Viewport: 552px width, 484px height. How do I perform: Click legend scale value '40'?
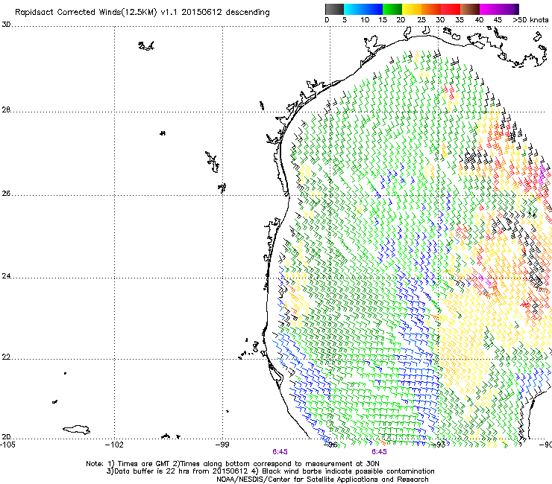tap(479, 20)
